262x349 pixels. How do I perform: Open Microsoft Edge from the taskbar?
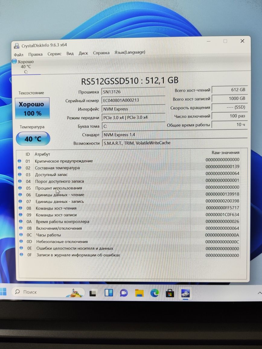point(155,293)
